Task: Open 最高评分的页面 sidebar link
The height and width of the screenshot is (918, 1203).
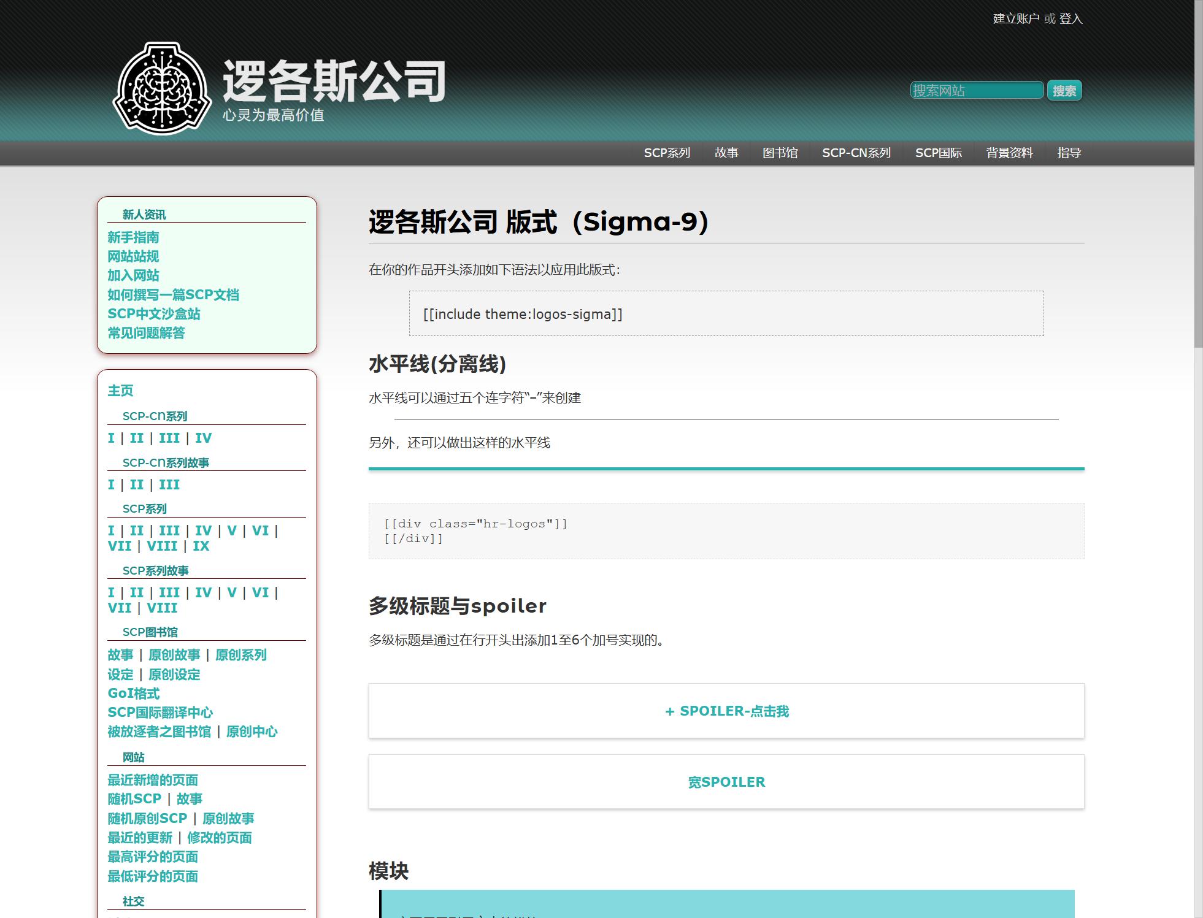Action: pos(153,857)
